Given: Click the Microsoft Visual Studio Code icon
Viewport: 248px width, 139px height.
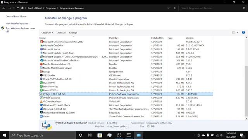Looking at the screenshot, I should click(41, 60).
